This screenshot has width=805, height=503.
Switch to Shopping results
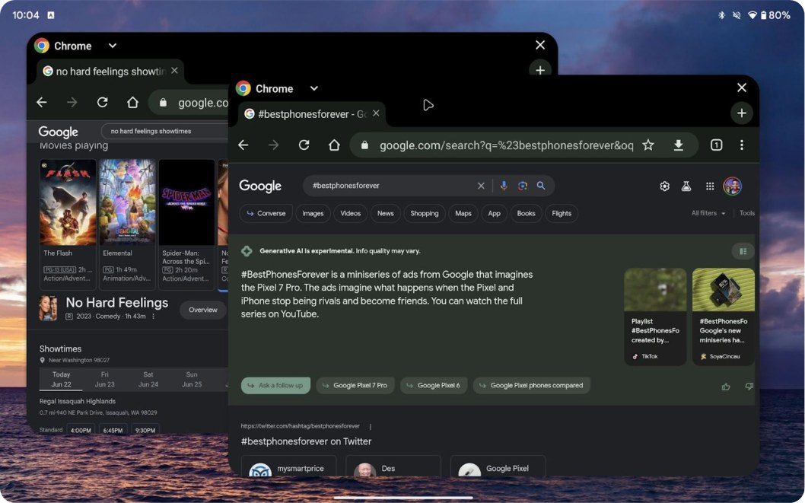(x=425, y=214)
